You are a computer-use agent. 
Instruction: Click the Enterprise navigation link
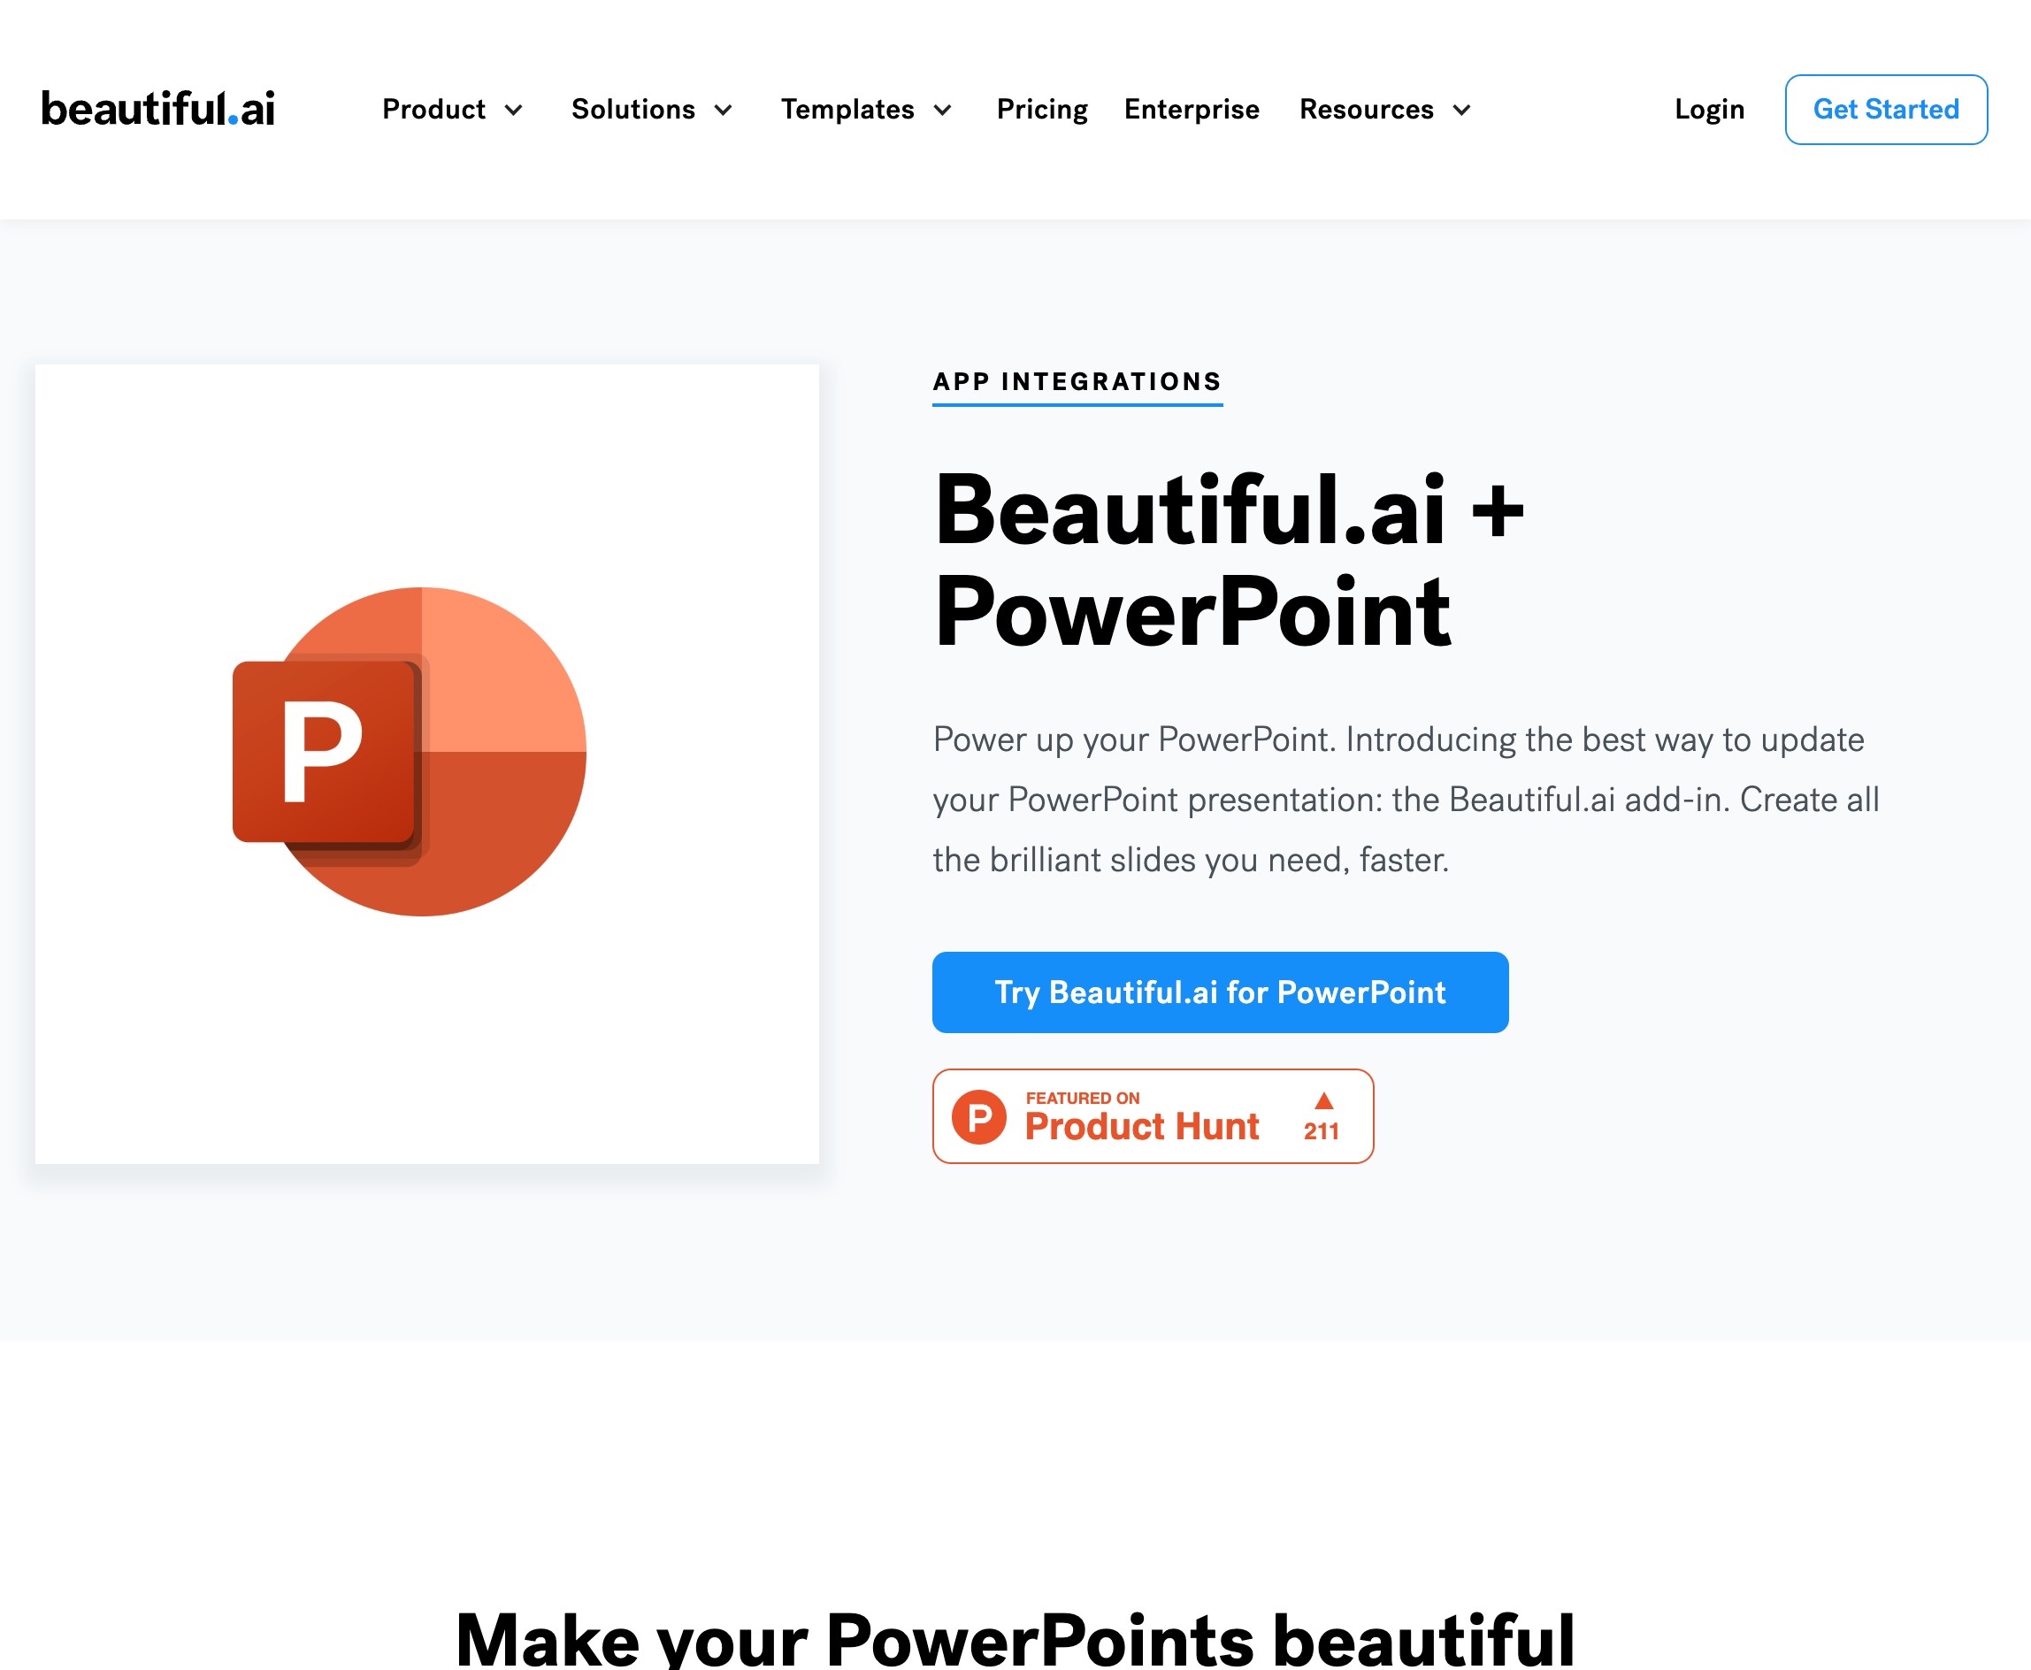1191,110
